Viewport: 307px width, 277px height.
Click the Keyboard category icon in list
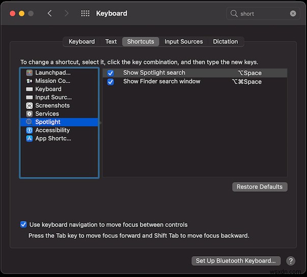click(x=30, y=89)
